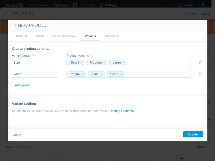The width and height of the screenshot is (215, 161).
Task: Show help for Product variants
Action: pyautogui.click(x=91, y=56)
